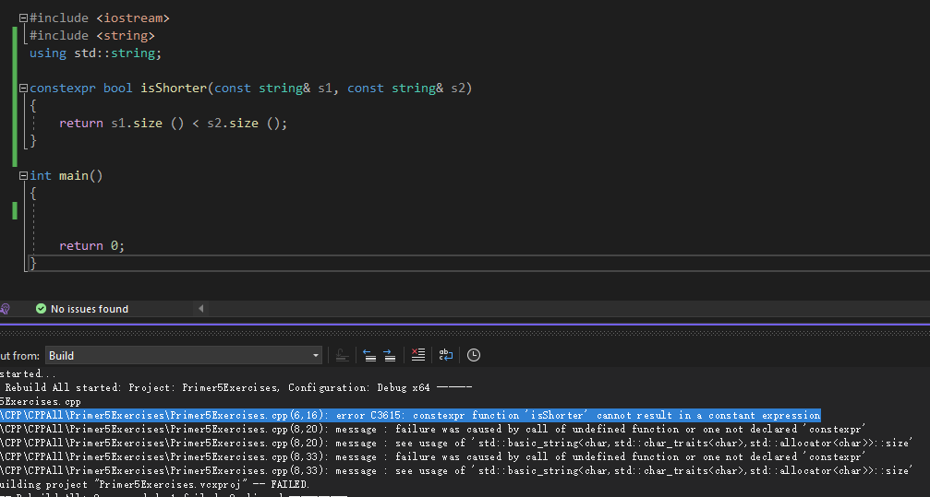Go to next message in Output
Viewport: 930px width, 497px height.
[390, 355]
